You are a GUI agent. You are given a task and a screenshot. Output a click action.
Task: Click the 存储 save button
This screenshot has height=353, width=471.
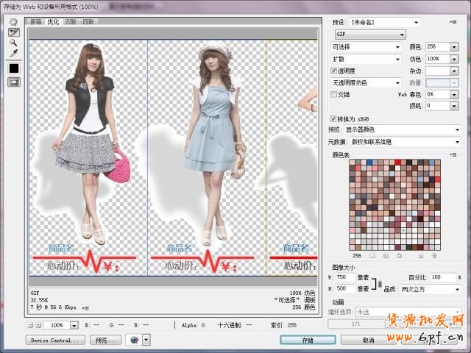click(308, 340)
